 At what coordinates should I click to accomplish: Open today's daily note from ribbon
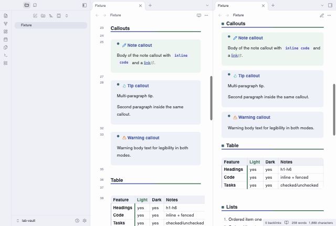click(6, 39)
